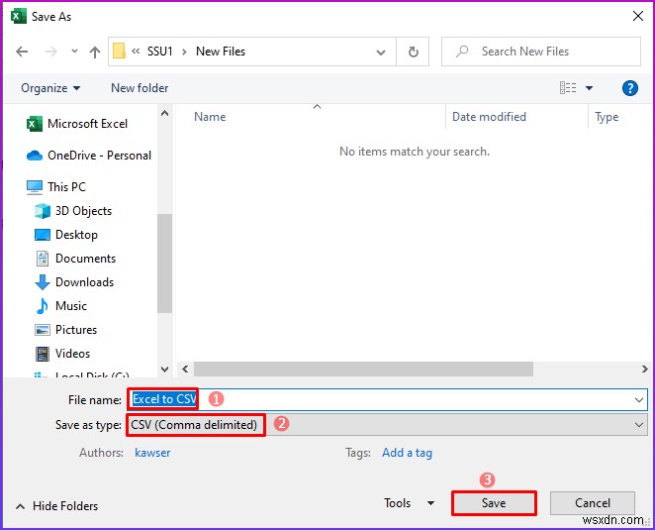Open Help with the question mark icon
655x530 pixels.
point(629,88)
